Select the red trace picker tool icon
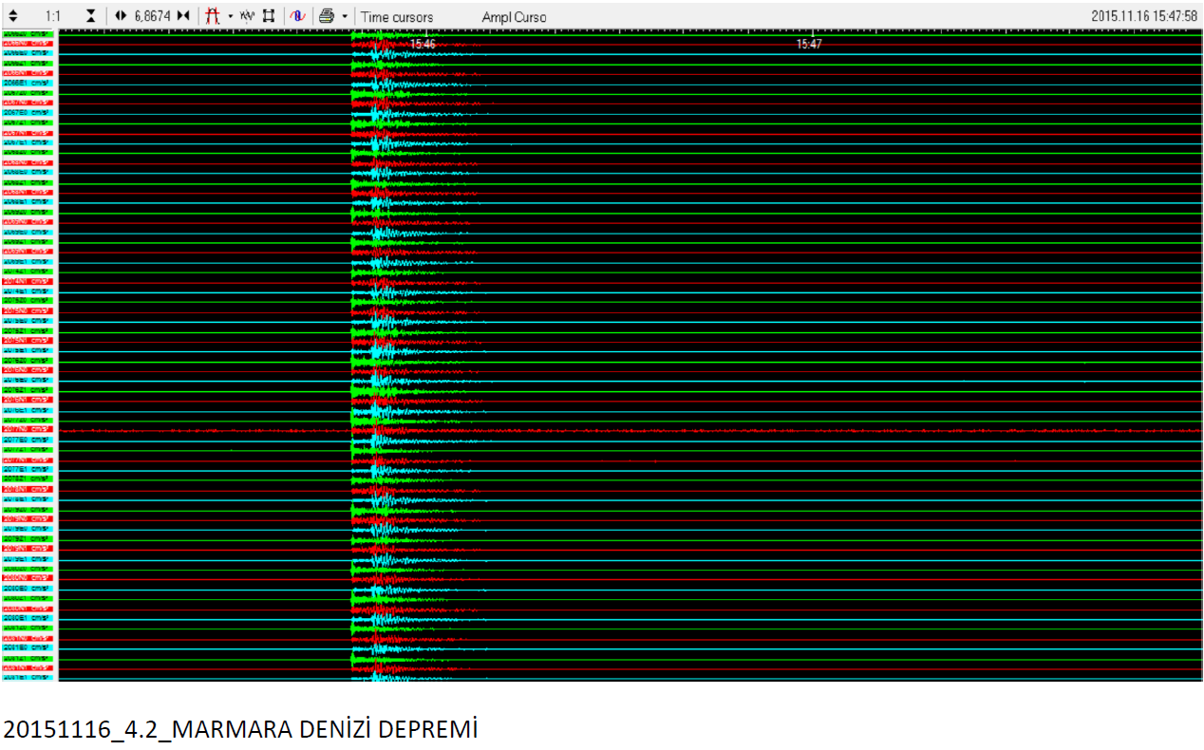1204x750 pixels. [x=214, y=16]
